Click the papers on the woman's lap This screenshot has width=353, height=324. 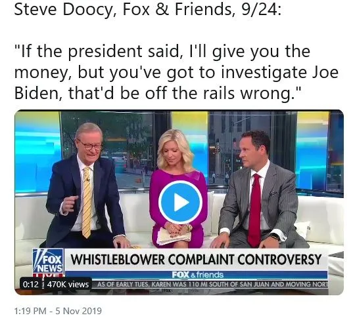[x=174, y=236]
